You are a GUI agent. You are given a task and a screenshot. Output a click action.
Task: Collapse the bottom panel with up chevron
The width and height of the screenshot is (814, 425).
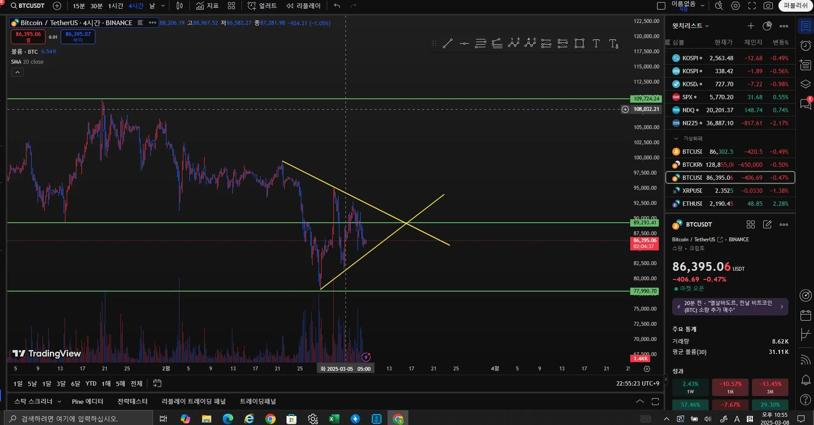640,401
